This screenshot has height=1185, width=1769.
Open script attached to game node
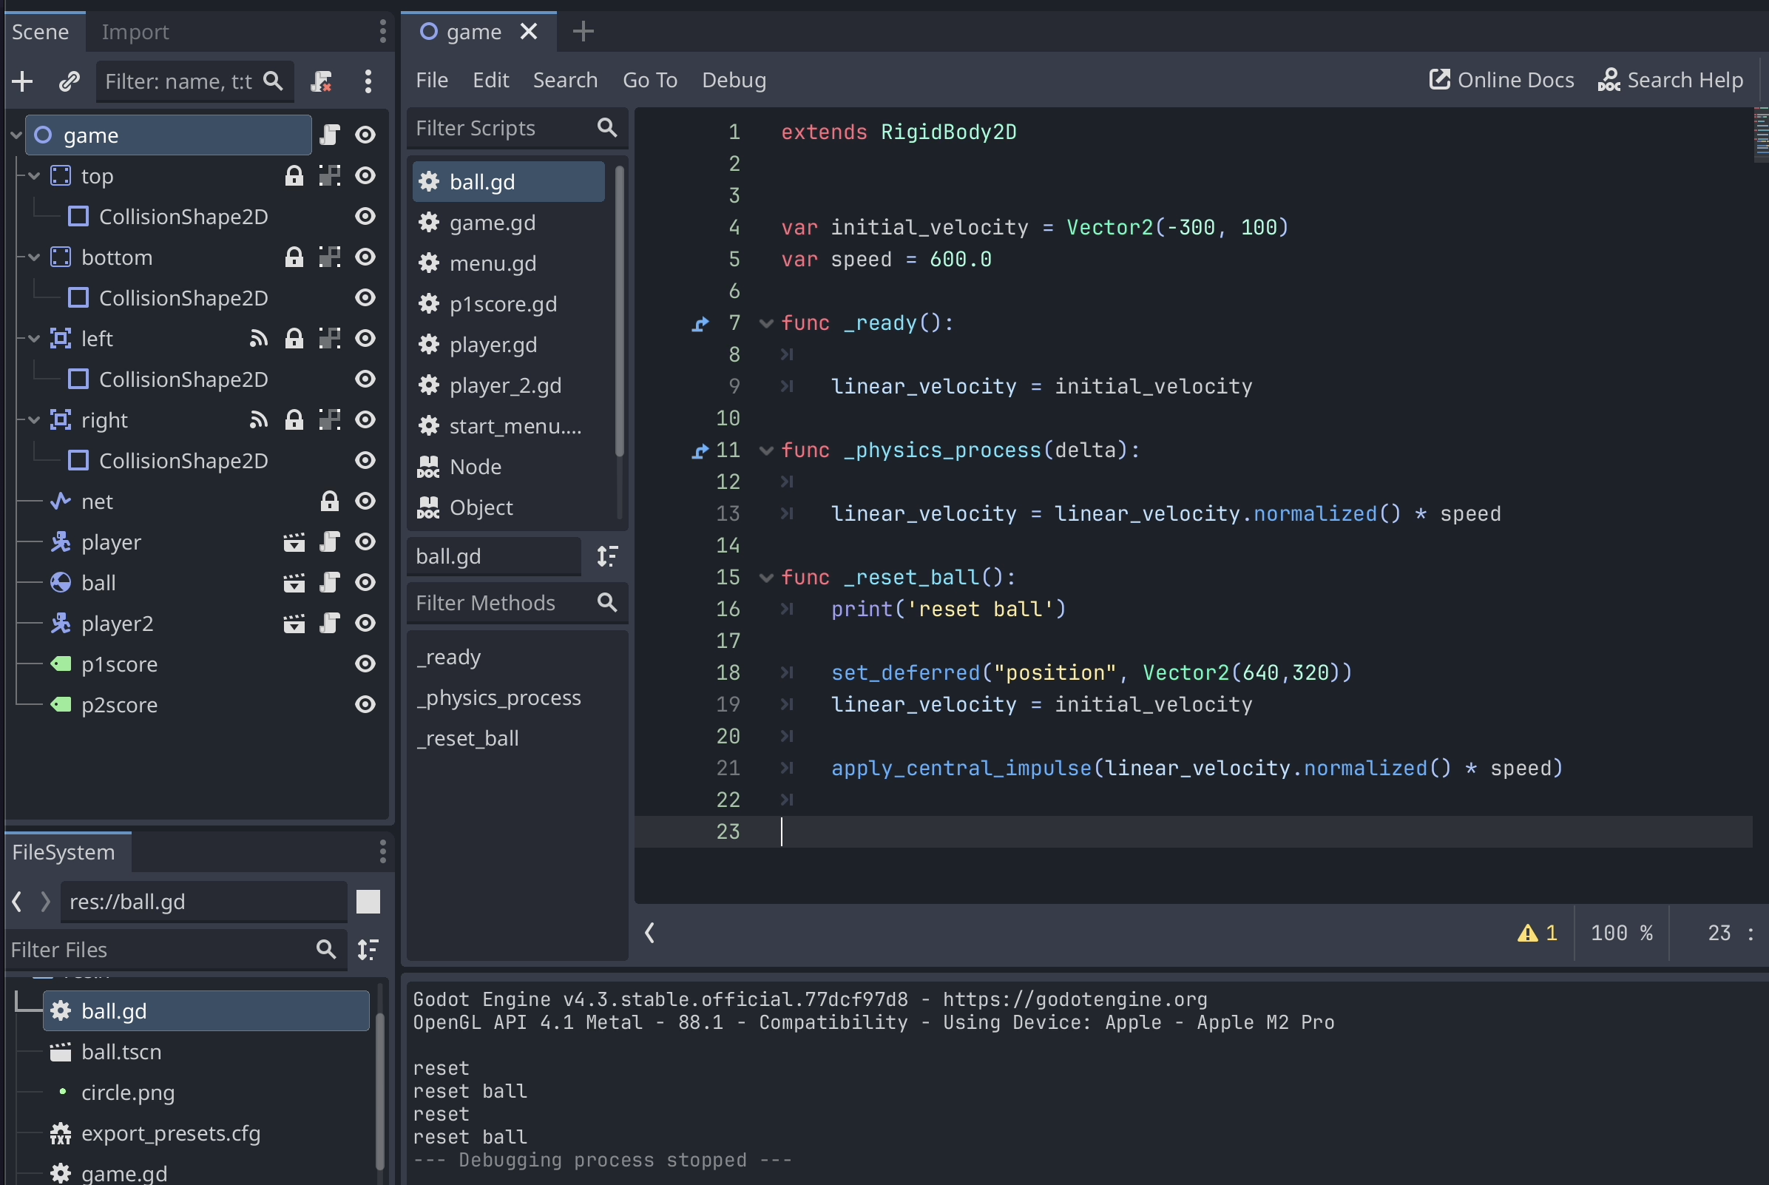tap(329, 135)
